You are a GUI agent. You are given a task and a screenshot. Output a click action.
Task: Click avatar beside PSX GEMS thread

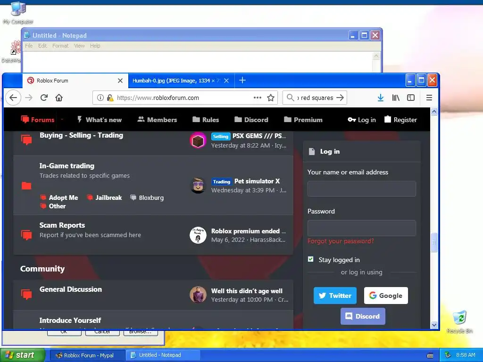198,140
